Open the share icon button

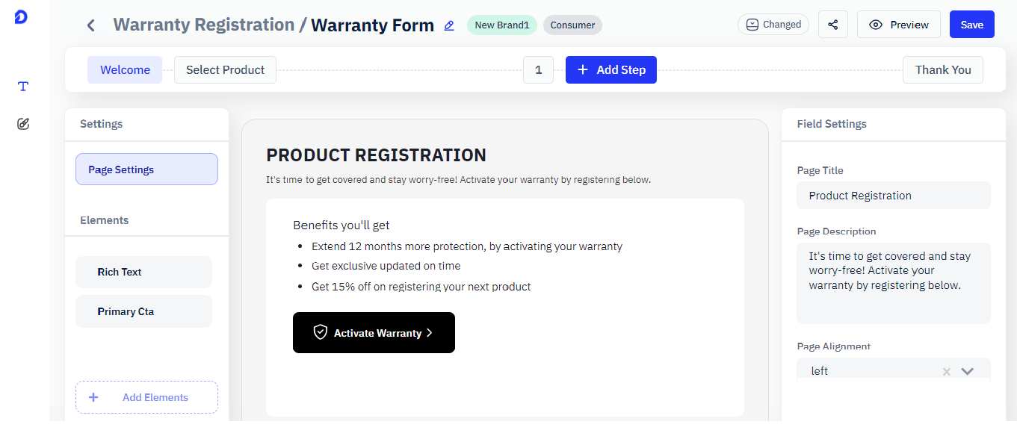[x=832, y=25]
